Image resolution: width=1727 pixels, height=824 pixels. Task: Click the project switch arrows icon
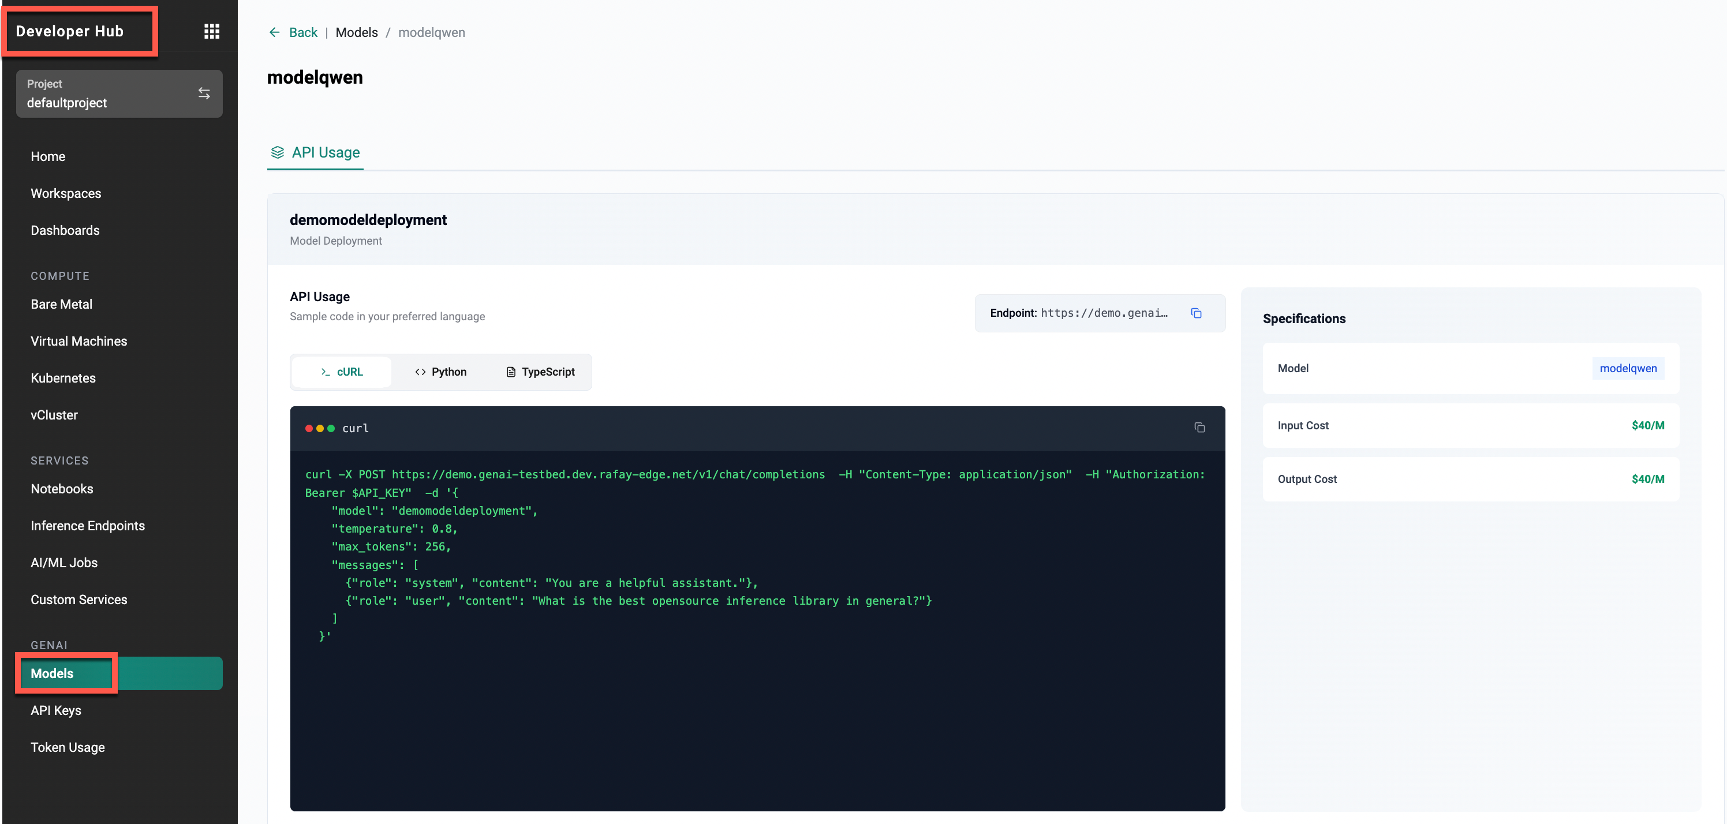(x=204, y=94)
